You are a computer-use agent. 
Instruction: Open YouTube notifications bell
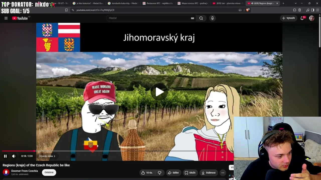302,18
